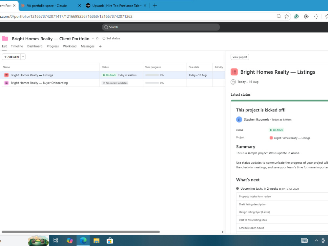Focus the Asana Search field

pyautogui.click(x=161, y=27)
